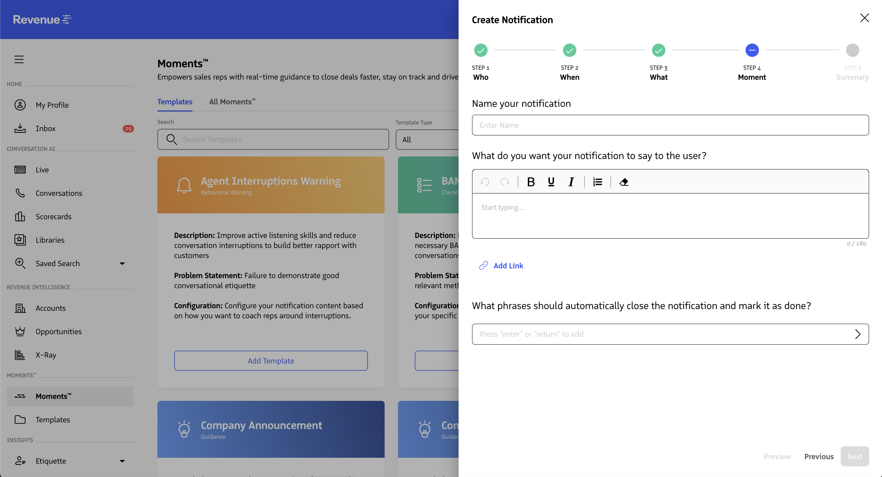Click the chain link icon beside Add Link

tap(483, 266)
